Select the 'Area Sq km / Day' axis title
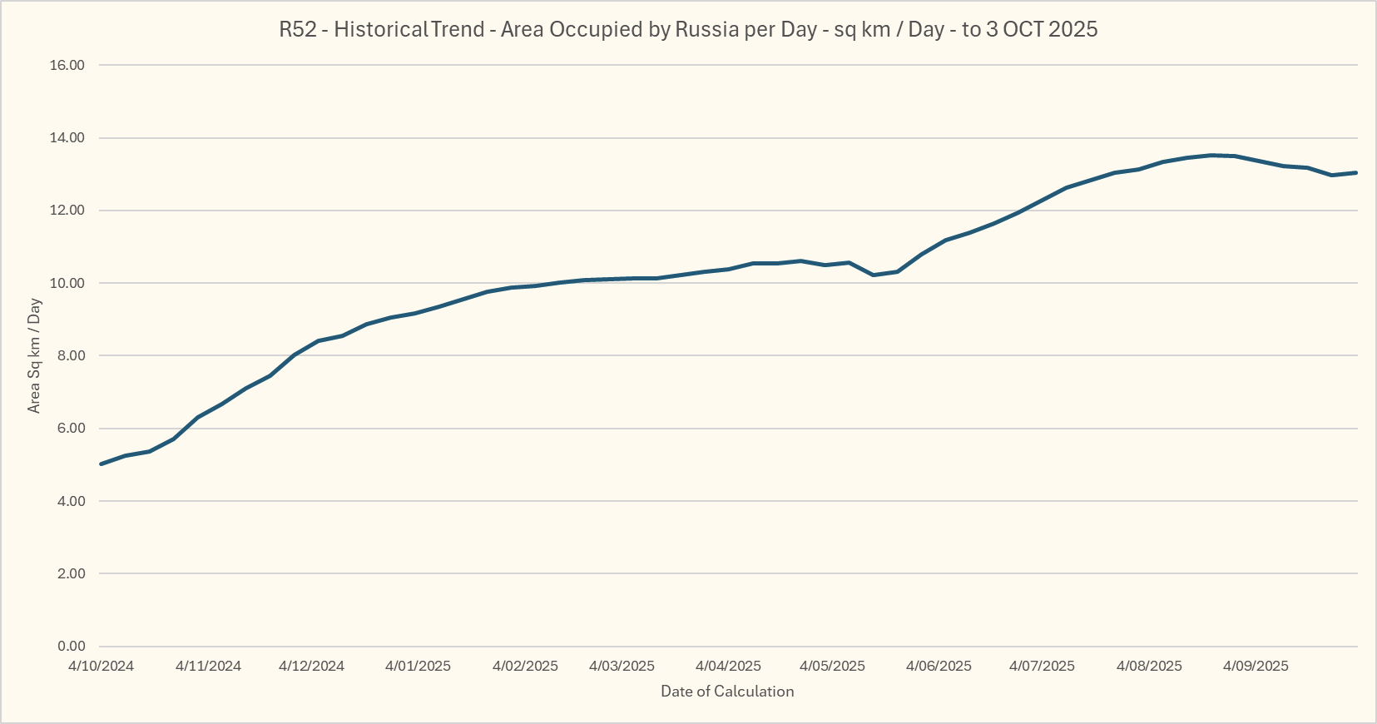This screenshot has width=1377, height=724. (34, 355)
